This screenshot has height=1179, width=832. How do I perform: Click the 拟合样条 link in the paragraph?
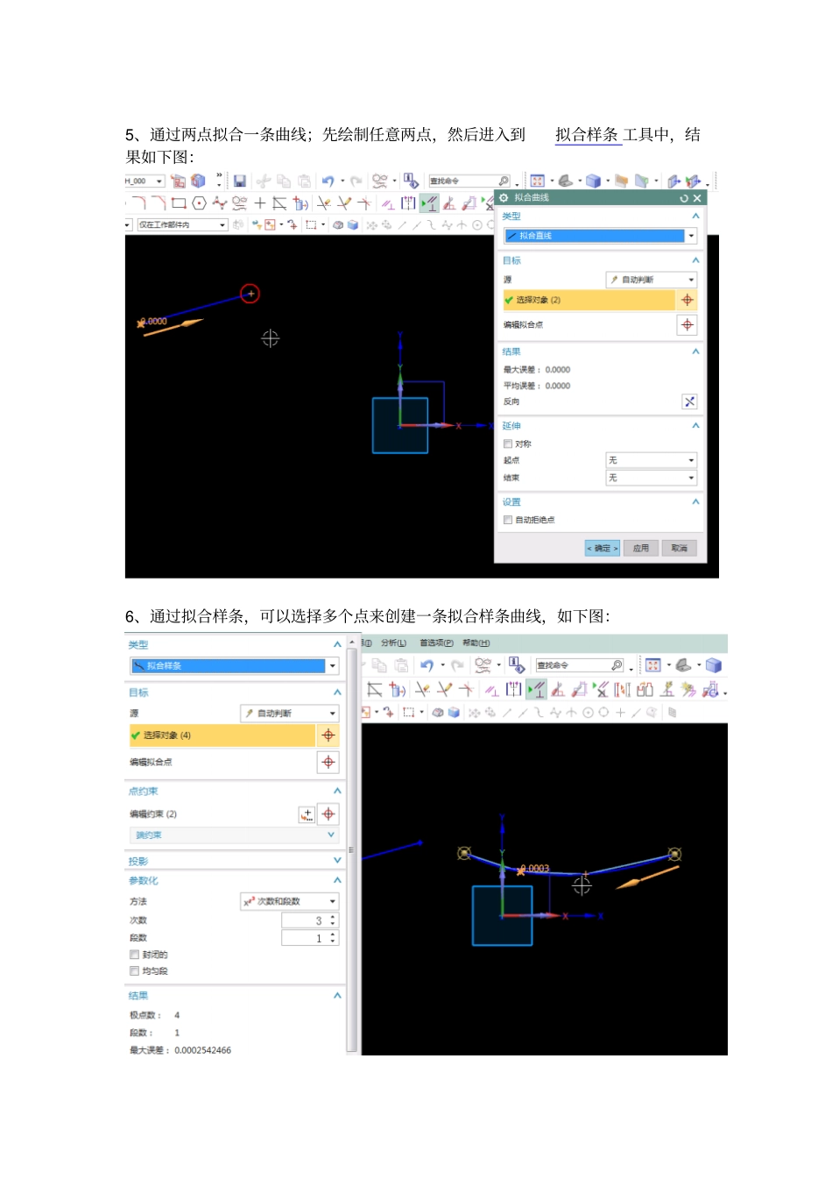click(587, 135)
